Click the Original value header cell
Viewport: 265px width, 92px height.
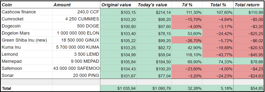[118, 5]
